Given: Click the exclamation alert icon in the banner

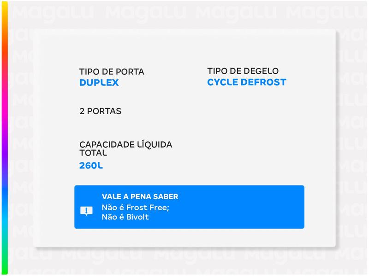Looking at the screenshot, I should click(x=86, y=211).
